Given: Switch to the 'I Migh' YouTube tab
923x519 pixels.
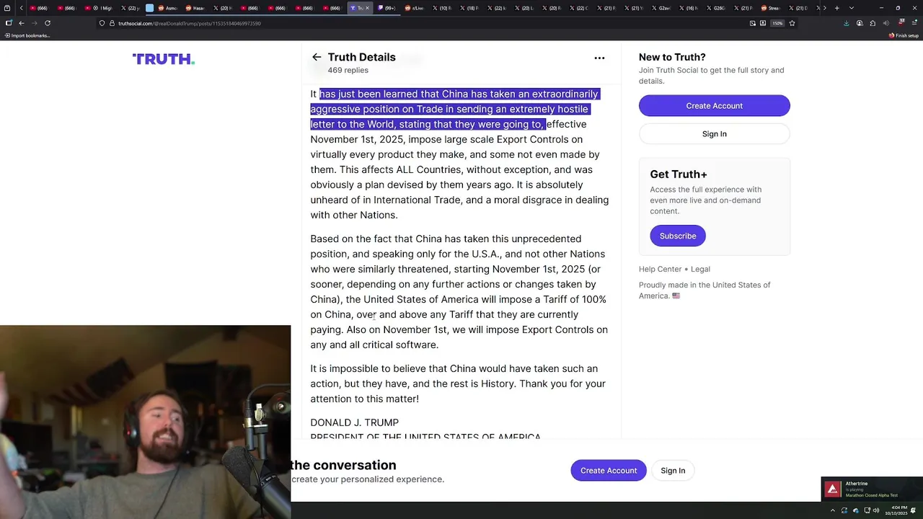Looking at the screenshot, I should 100,8.
